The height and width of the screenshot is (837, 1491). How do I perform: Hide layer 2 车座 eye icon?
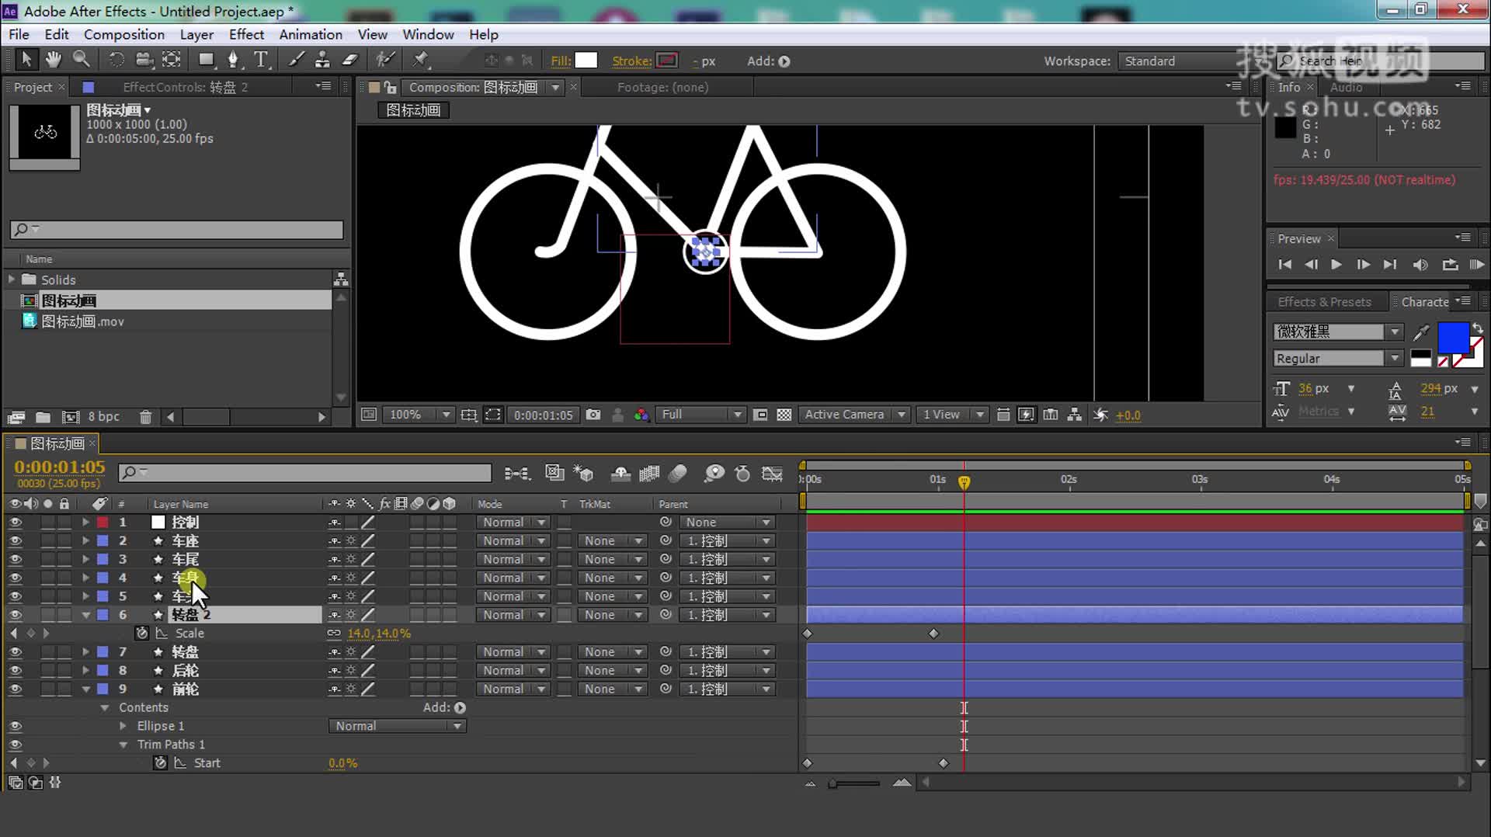(x=15, y=540)
